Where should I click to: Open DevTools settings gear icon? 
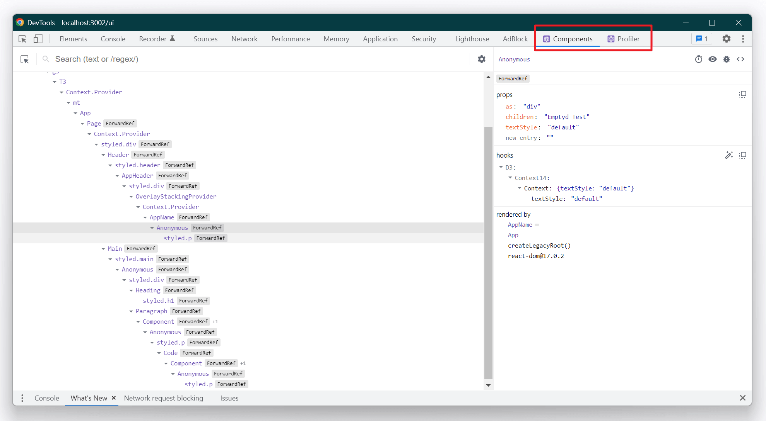(x=727, y=39)
